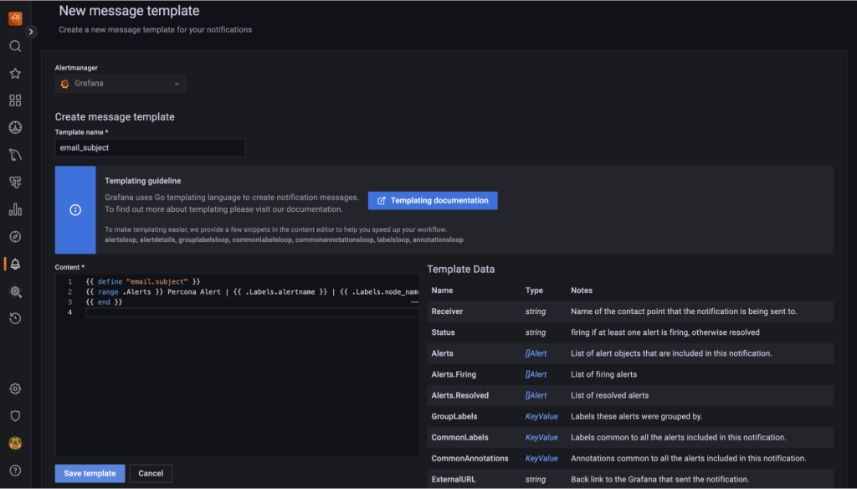The height and width of the screenshot is (489, 857).
Task: Open the Configuration gear icon
Action: click(14, 389)
